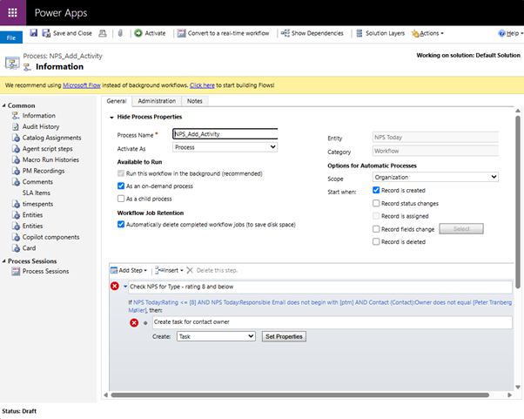Uncheck Record is created
Image resolution: width=524 pixels, height=419 pixels.
pyautogui.click(x=376, y=190)
